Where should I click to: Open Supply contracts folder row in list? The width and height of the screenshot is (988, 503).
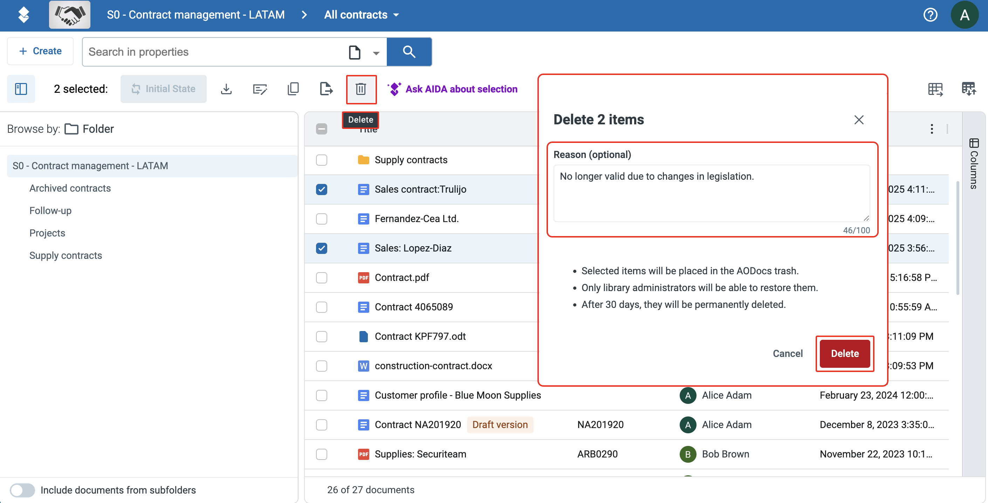(411, 160)
